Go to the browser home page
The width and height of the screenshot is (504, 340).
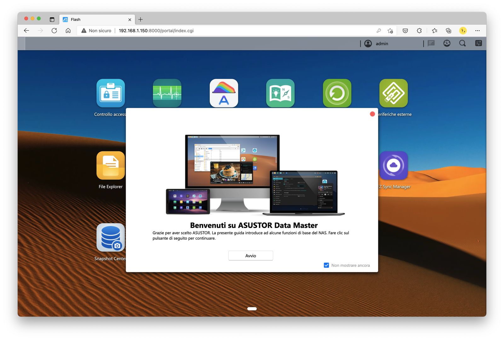68,31
